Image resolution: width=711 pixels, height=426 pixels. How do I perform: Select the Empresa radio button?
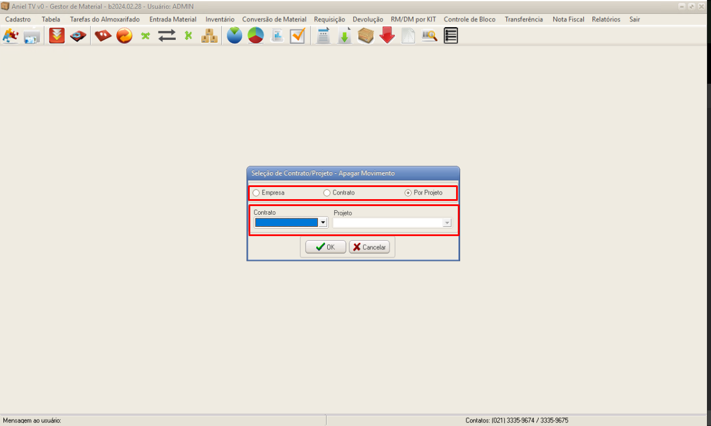point(256,193)
